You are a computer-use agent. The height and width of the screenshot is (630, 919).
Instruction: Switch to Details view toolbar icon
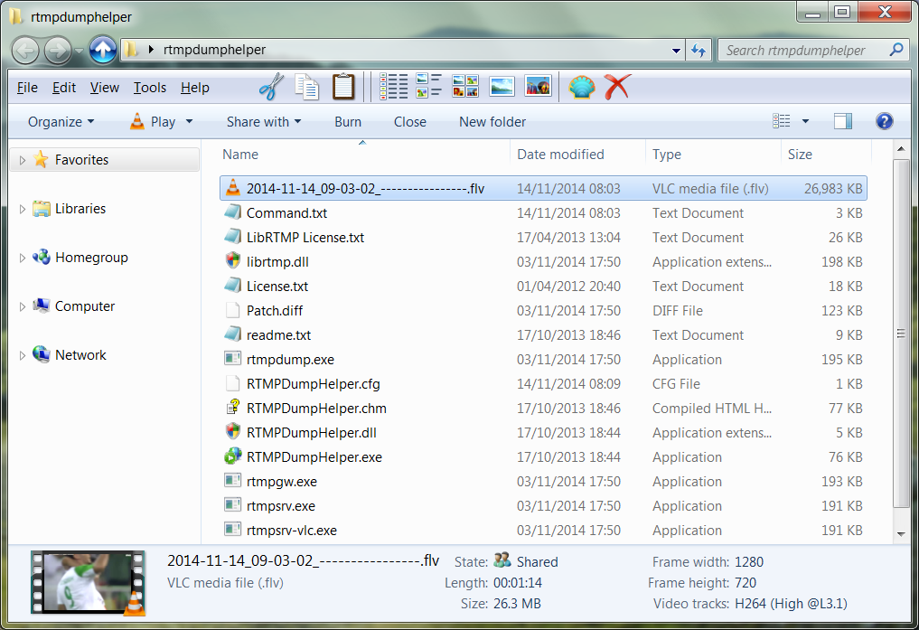pyautogui.click(x=393, y=87)
